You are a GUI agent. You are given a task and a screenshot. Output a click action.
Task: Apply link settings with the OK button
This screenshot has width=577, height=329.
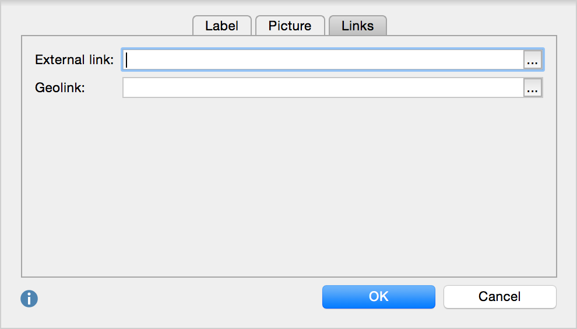point(378,296)
